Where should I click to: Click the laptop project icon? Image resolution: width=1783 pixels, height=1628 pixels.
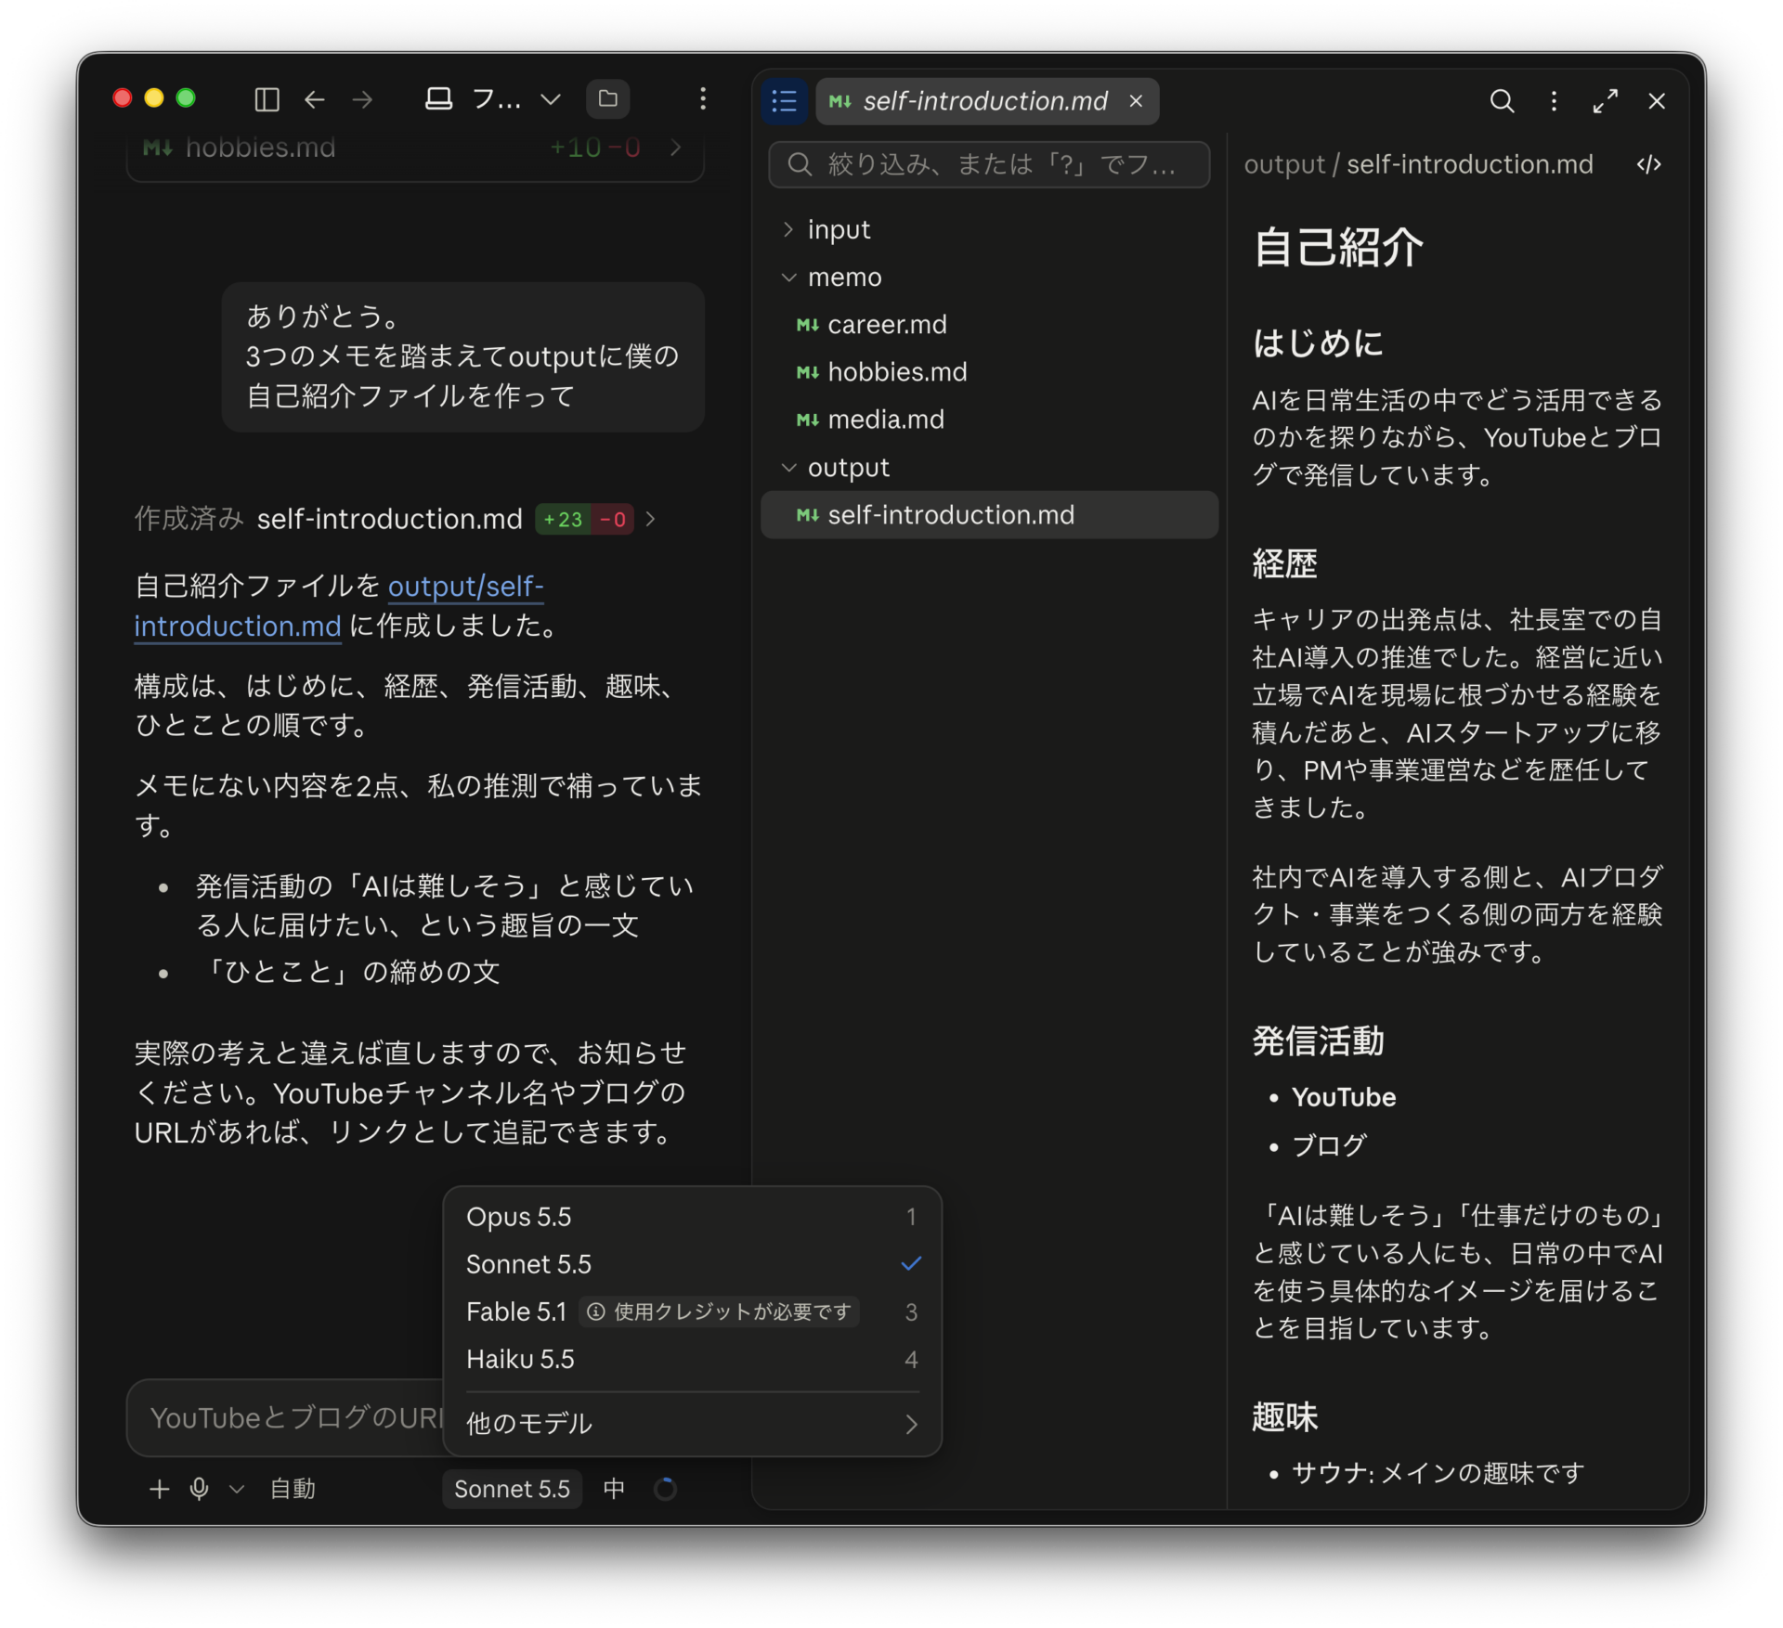(438, 99)
